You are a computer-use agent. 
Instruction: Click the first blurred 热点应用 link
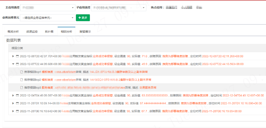tap(171, 8)
